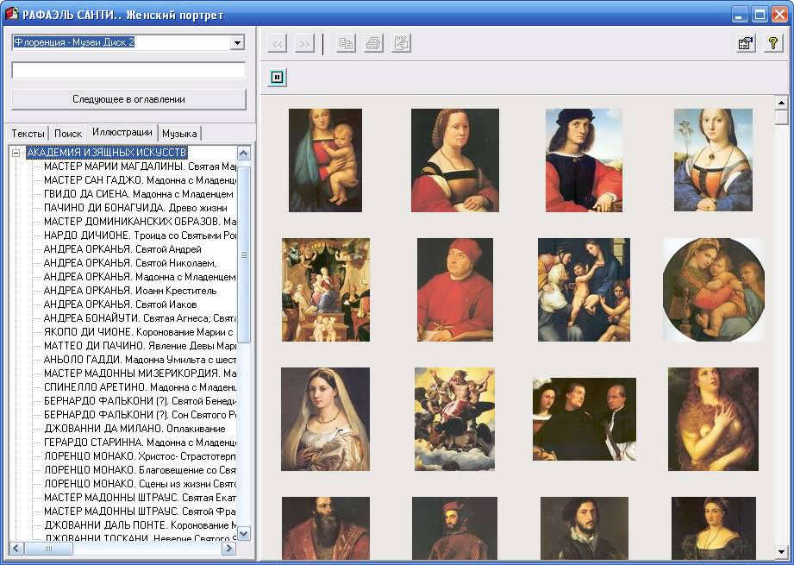Screen dimensions: 794x565
Task: Open help with the question mark icon
Action: tap(772, 44)
